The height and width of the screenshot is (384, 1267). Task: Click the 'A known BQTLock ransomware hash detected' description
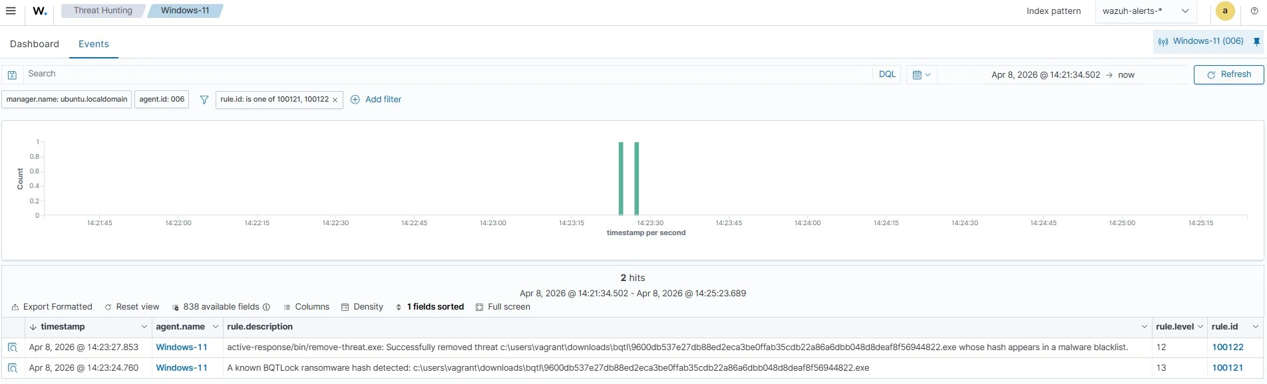[x=548, y=368]
